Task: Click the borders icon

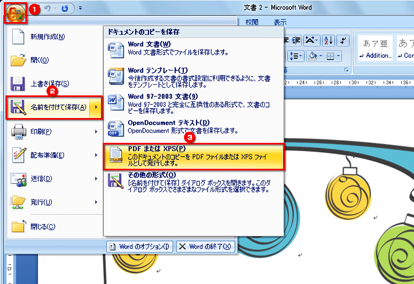Action: (330, 56)
